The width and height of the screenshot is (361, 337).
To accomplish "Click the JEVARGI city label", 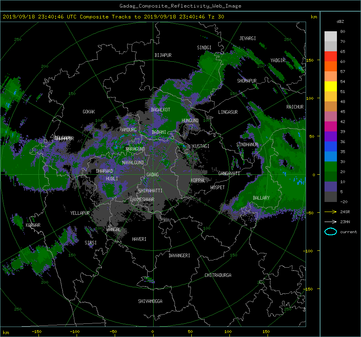I will pyautogui.click(x=247, y=38).
